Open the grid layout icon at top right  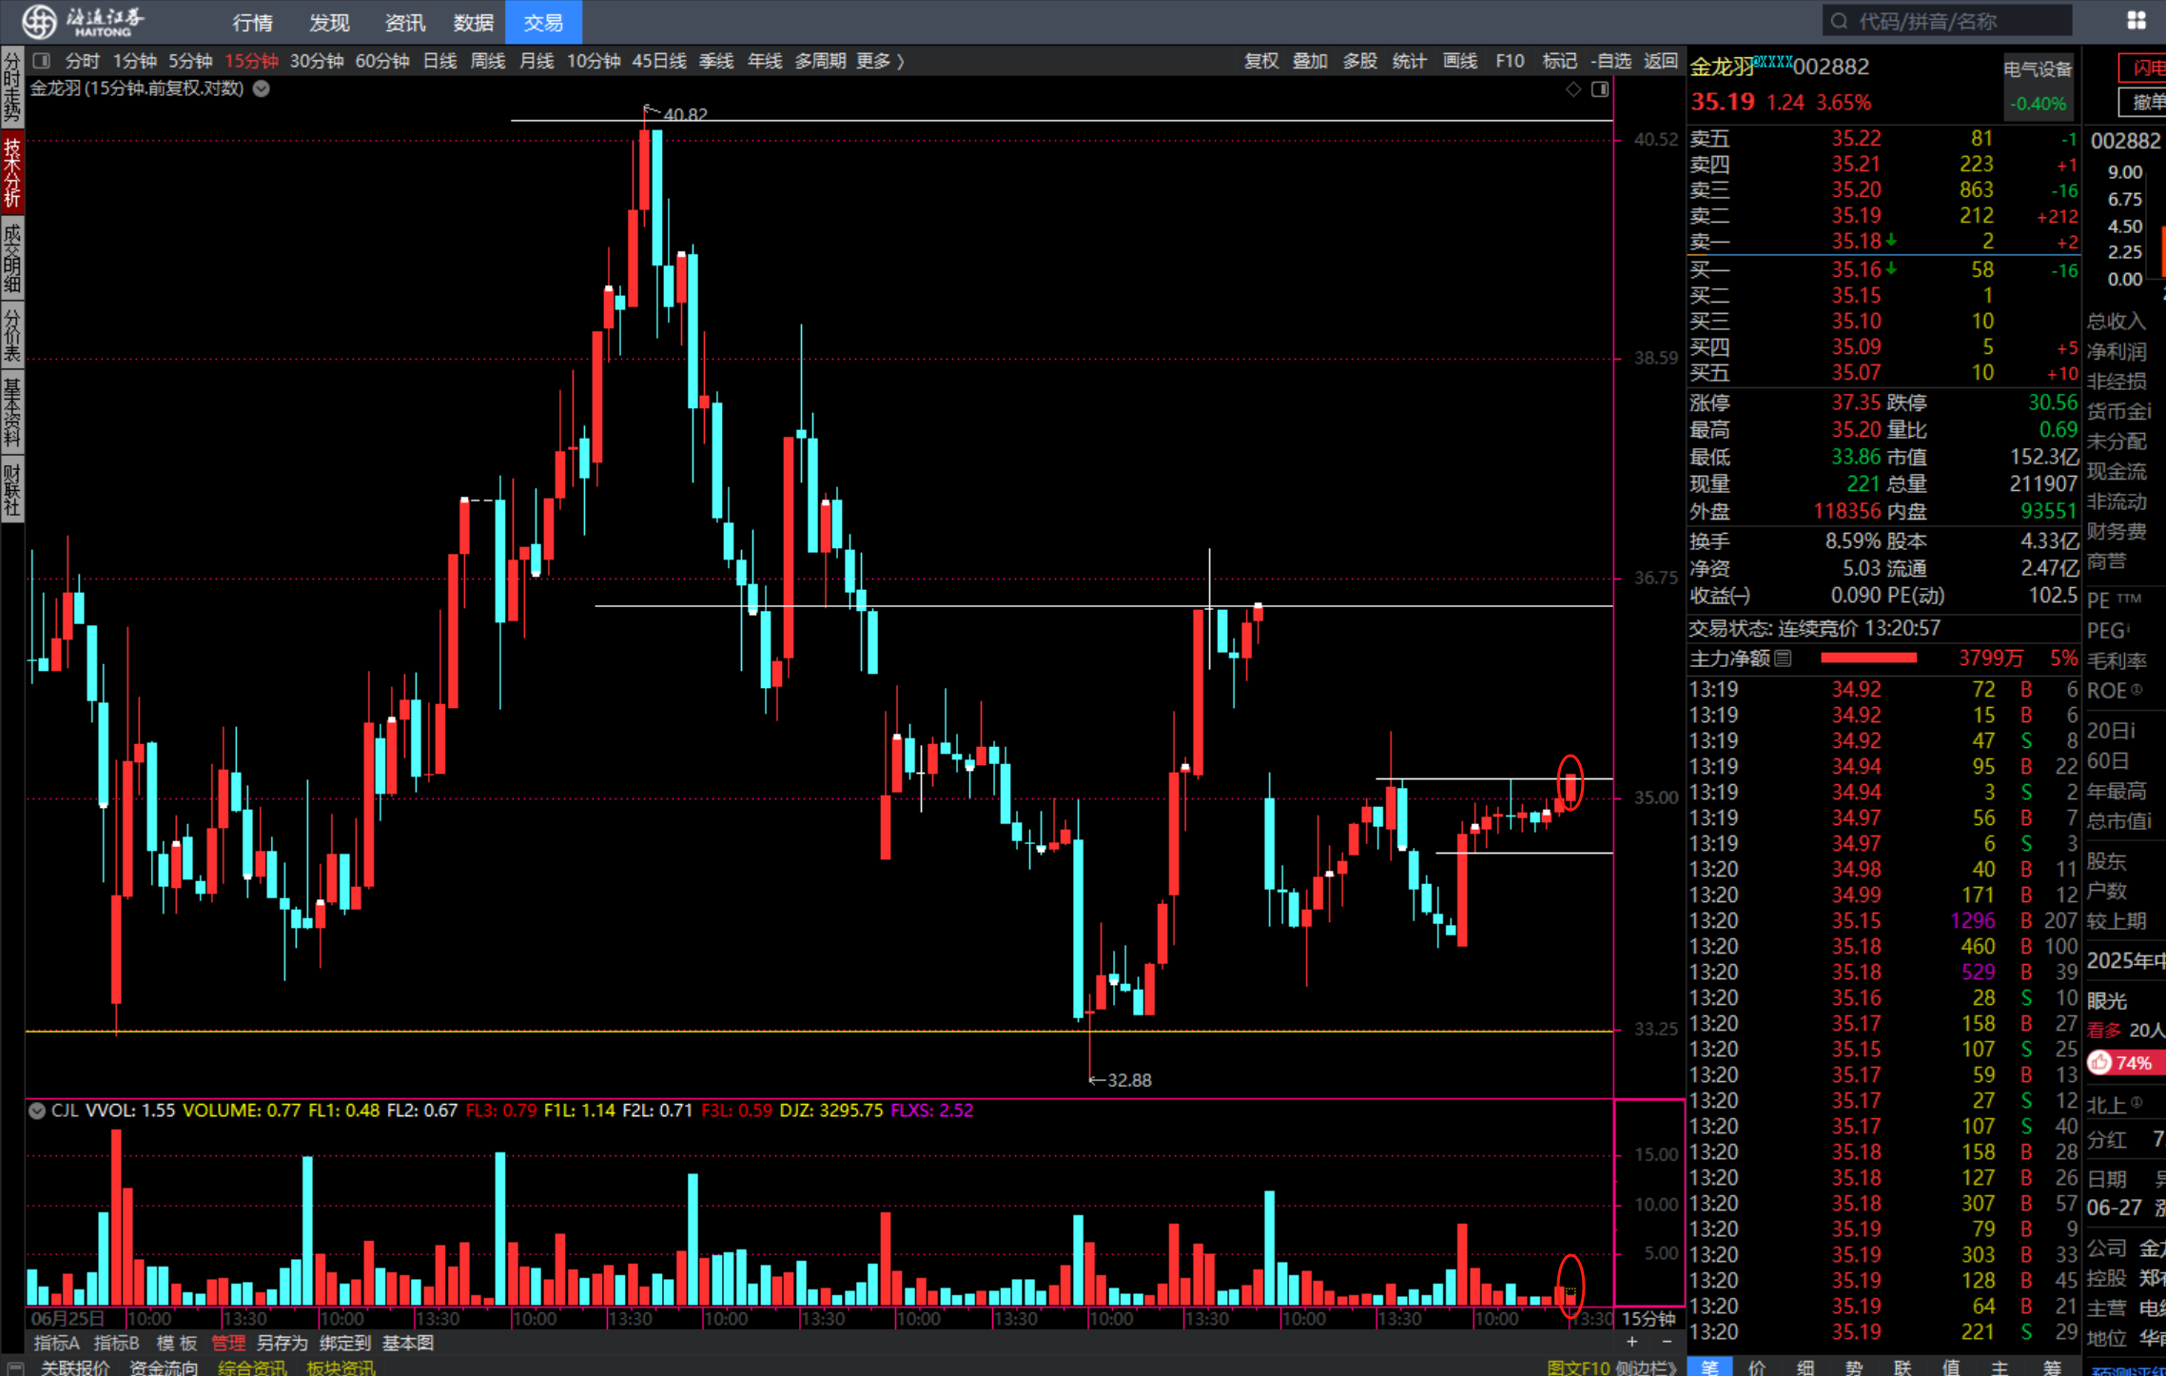2136,20
